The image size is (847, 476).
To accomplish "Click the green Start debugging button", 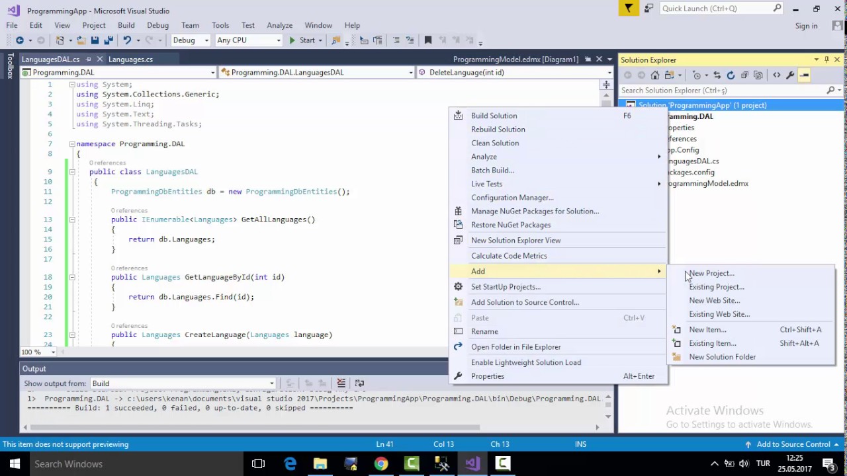I will [302, 40].
